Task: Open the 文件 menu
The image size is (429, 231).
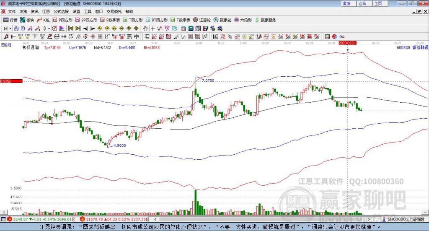Action: click(12, 11)
